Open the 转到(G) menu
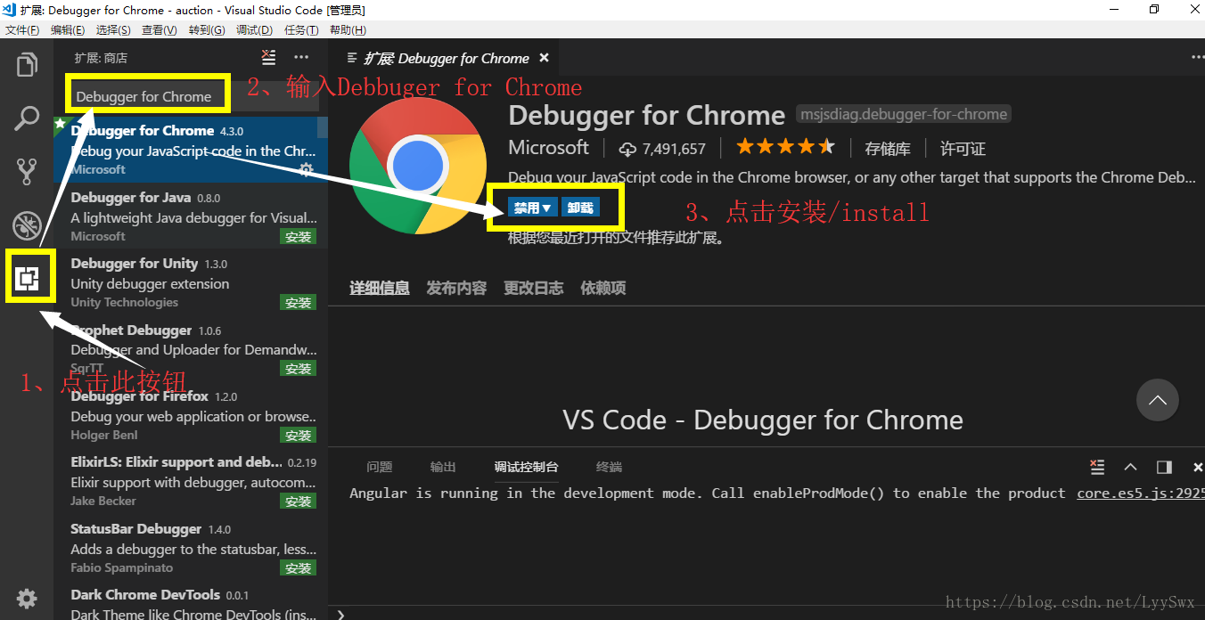This screenshot has height=620, width=1205. pos(207,29)
